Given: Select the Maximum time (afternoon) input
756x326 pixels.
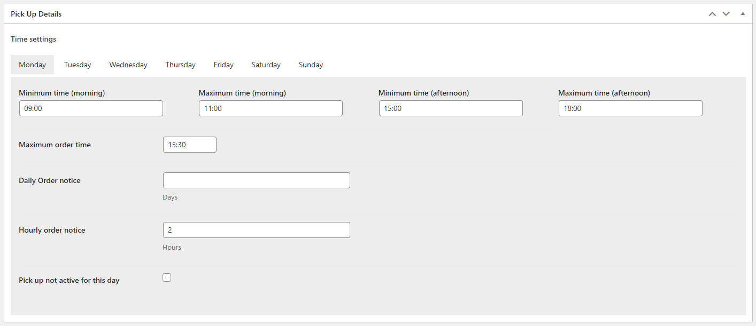Looking at the screenshot, I should tap(630, 108).
